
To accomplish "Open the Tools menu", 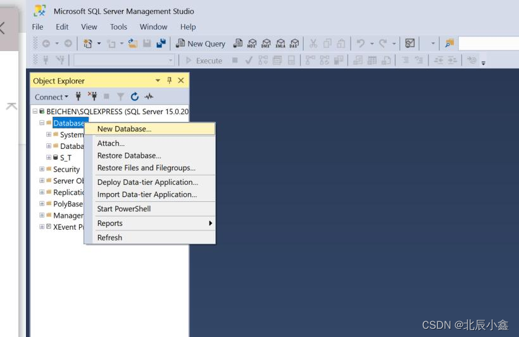I will pos(118,27).
